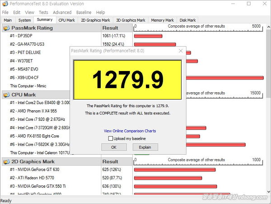The height and width of the screenshot is (204, 271).
Task: Click the 2D Graphics Mark Result column header
Action: coord(117,161)
